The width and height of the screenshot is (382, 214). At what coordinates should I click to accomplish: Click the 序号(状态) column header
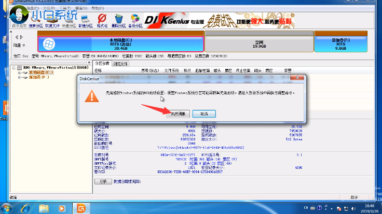click(x=150, y=70)
